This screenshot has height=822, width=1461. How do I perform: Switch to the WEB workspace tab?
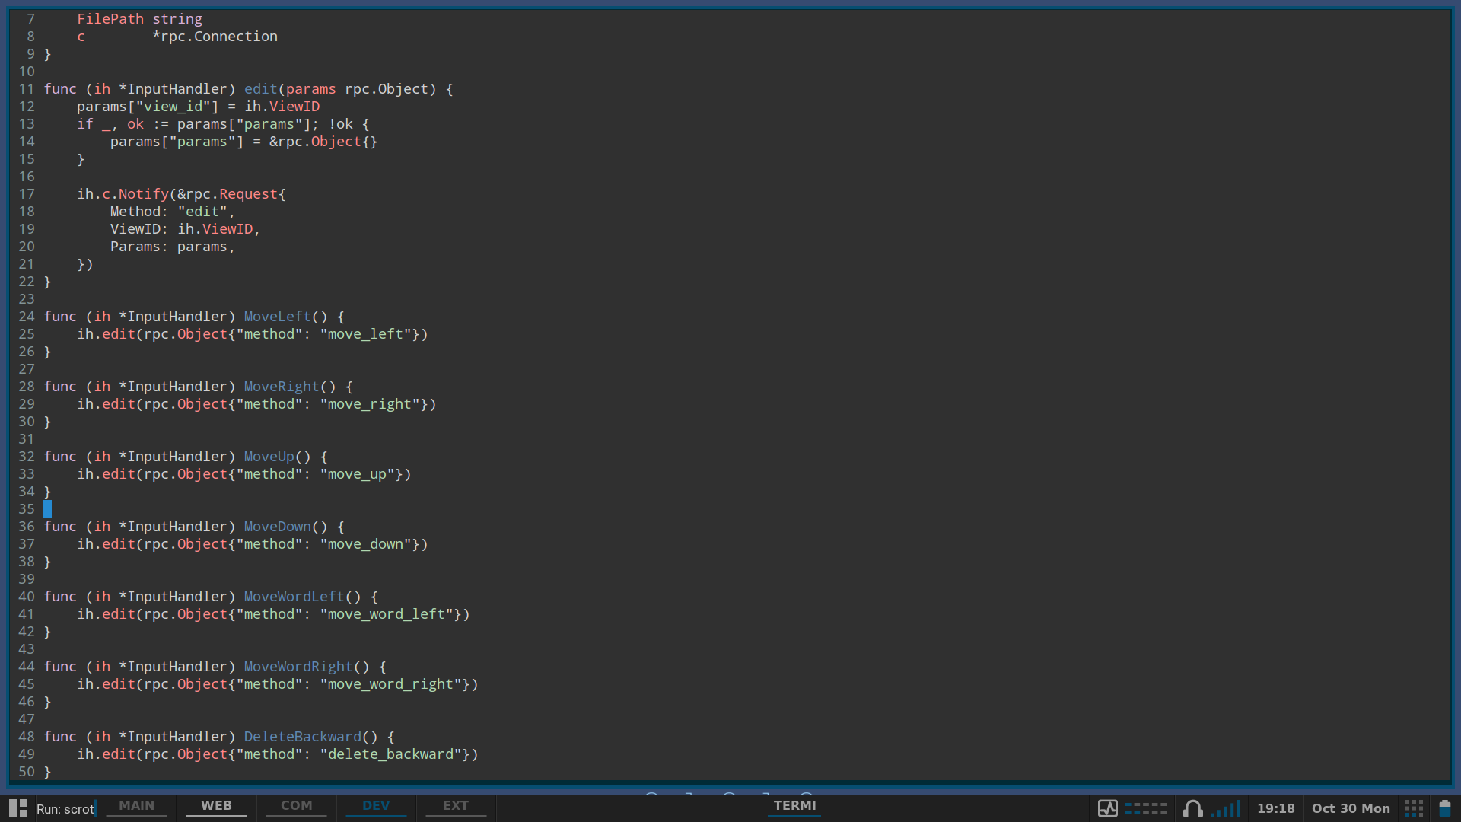[x=216, y=805]
